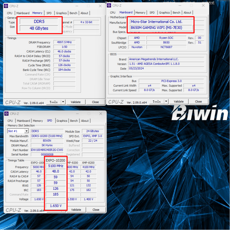Click the DRAM Manuf. SK Hynix field
The image size is (230, 230).
click(x=47, y=145)
